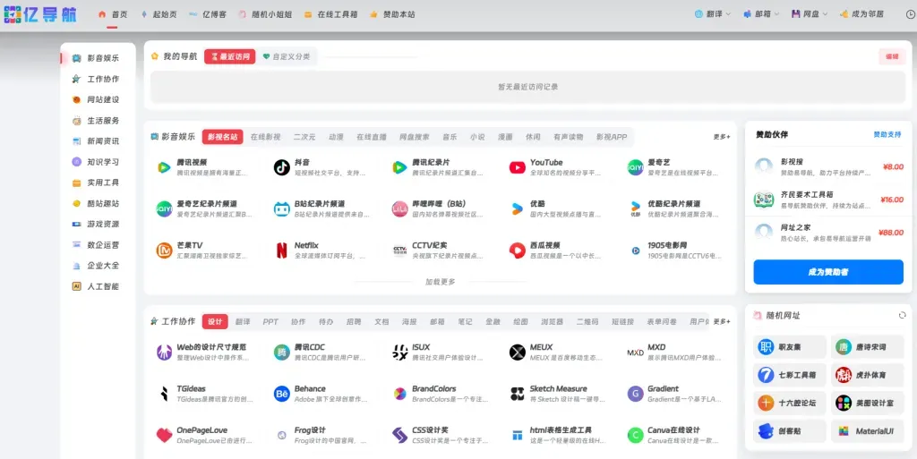The image size is (917, 459).
Task: Click the CCTV纪实 icon
Action: 399,251
